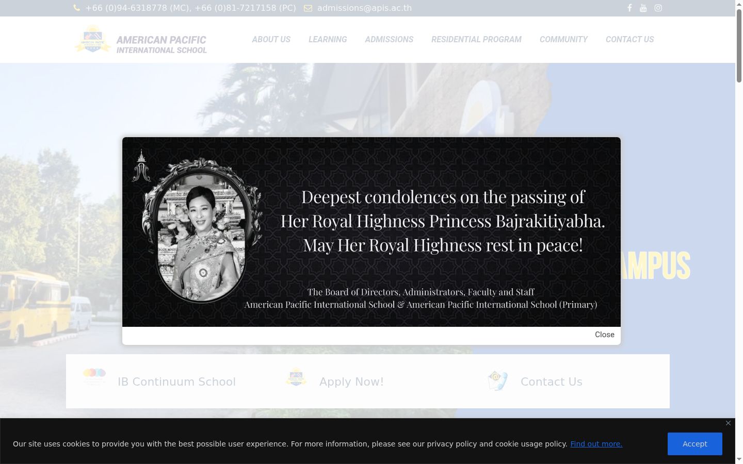Dismiss cookie banner with small X icon
Image resolution: width=743 pixels, height=464 pixels.
click(x=728, y=423)
